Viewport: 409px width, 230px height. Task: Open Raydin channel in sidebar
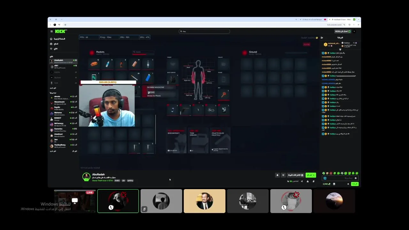coord(64,108)
